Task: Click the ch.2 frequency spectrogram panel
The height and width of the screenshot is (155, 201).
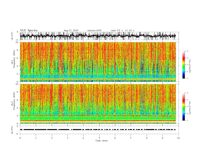Action: (x=98, y=104)
